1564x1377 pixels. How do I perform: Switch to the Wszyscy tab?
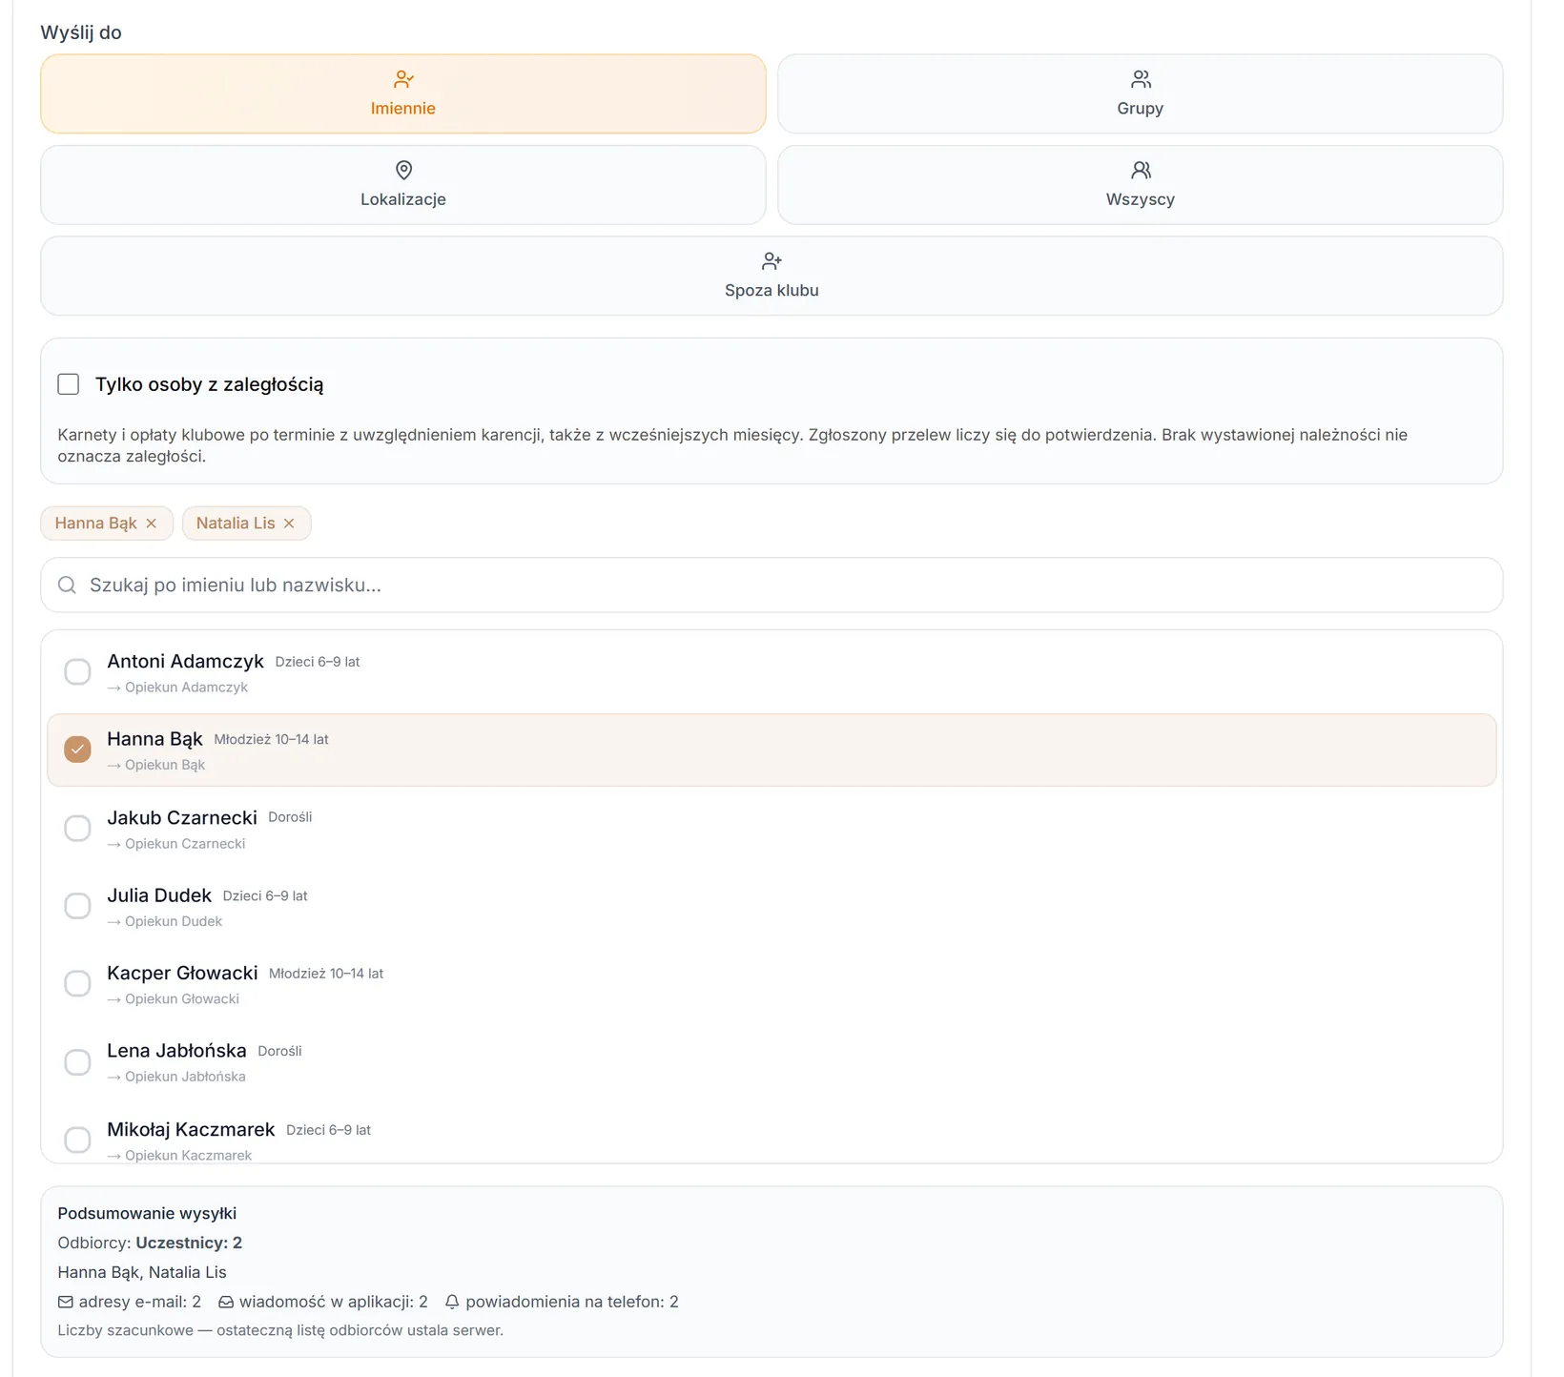(1140, 185)
